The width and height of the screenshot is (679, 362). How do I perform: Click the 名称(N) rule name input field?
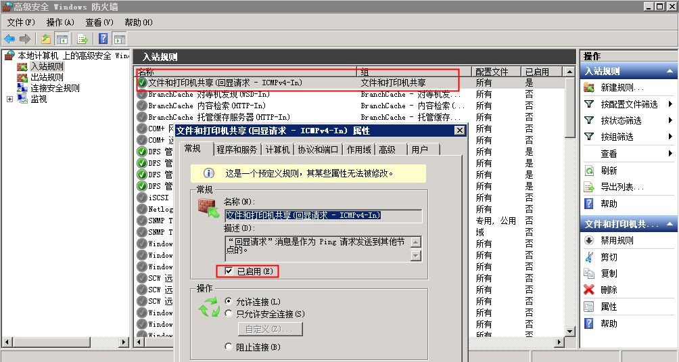coord(323,215)
